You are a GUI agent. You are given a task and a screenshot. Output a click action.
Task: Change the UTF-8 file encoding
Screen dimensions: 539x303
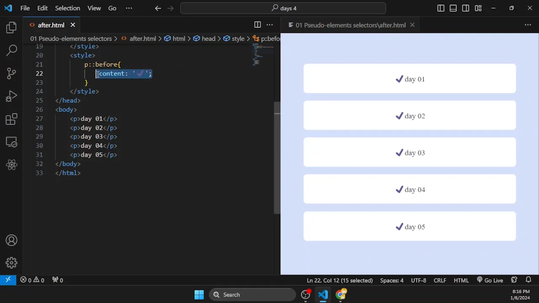419,280
